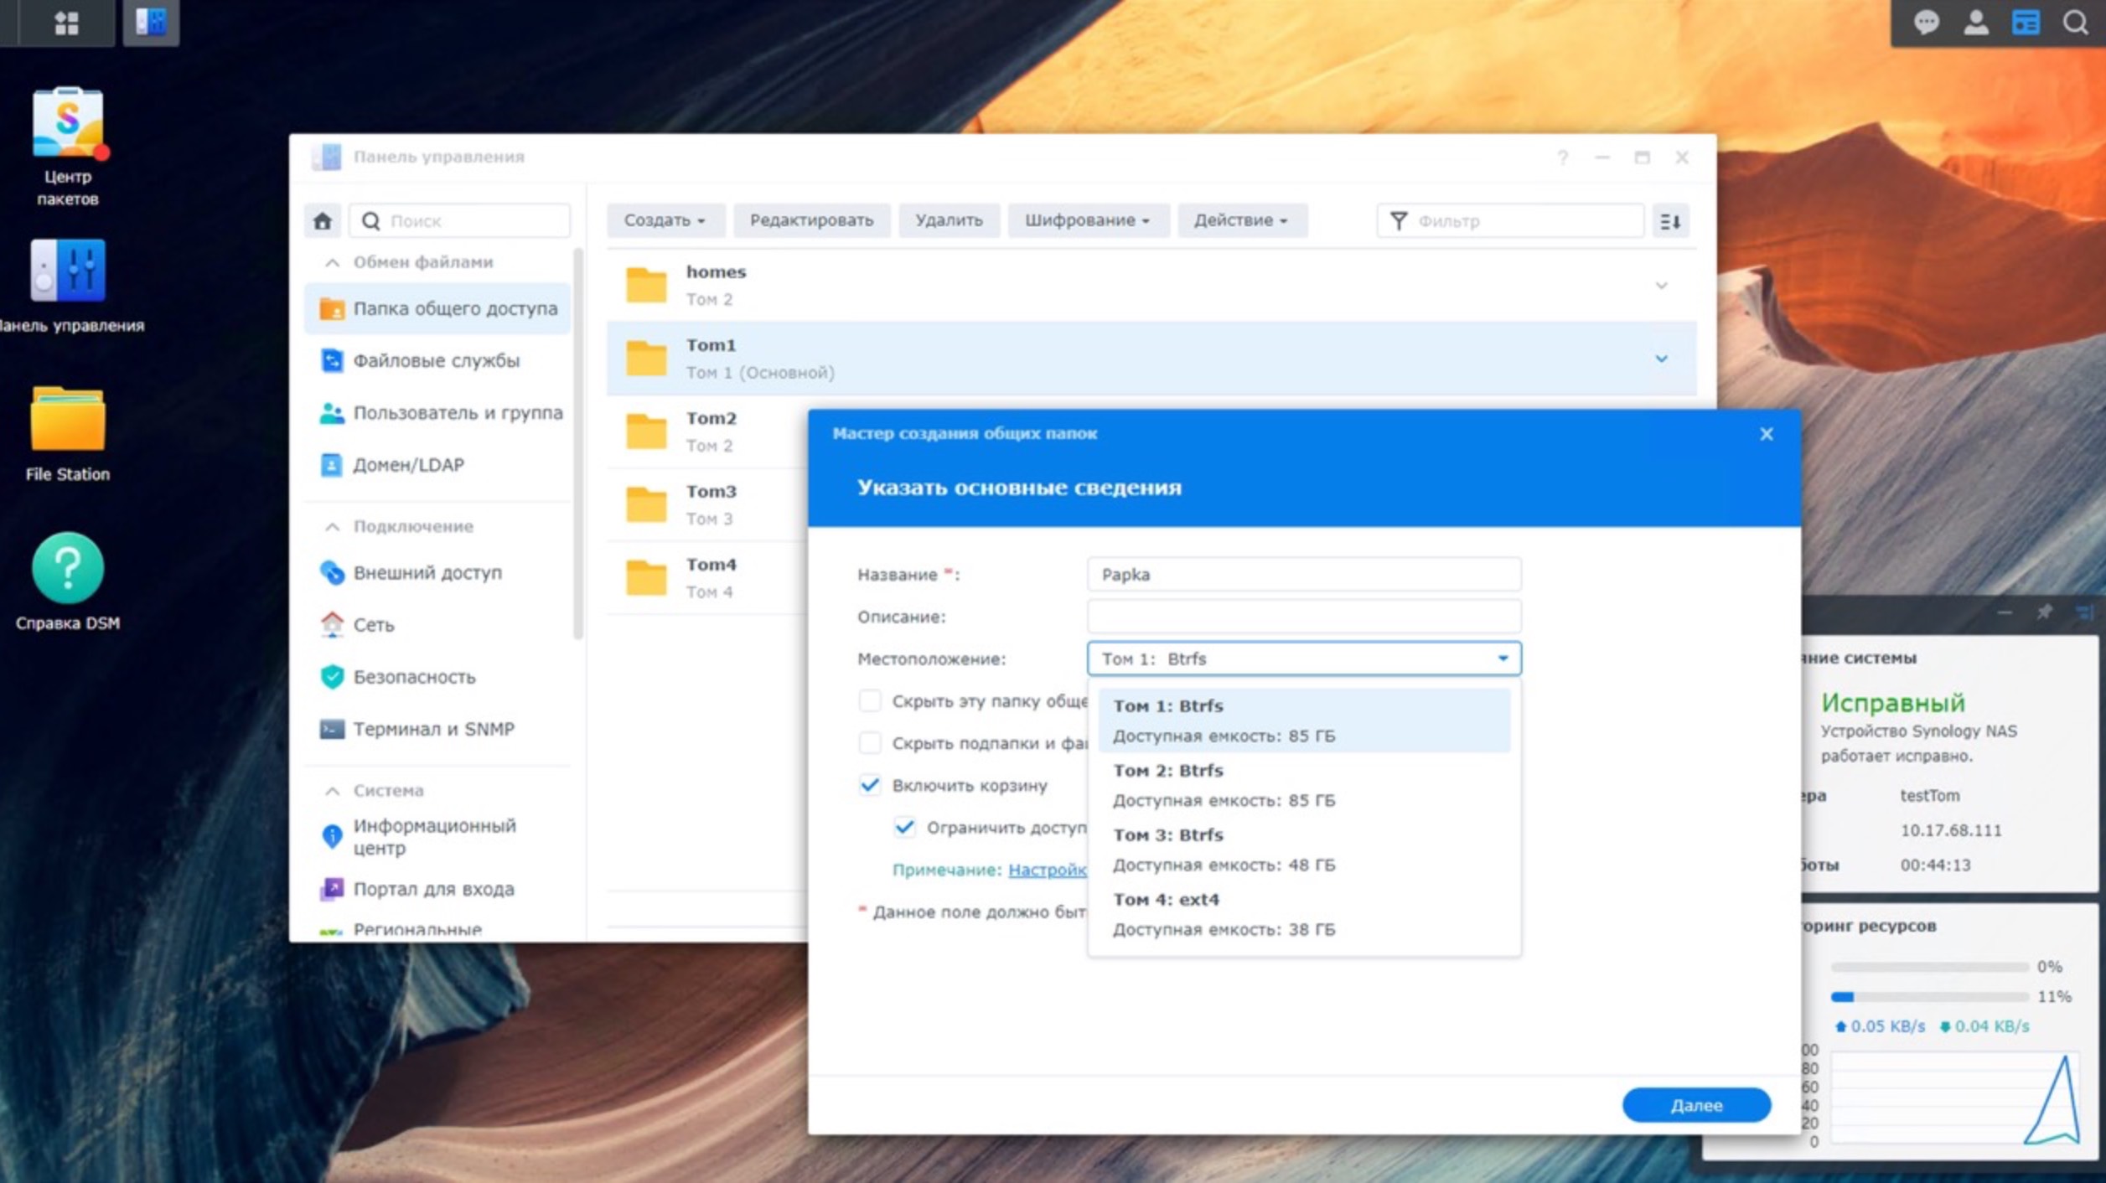2106x1183 pixels.
Task: Click the home icon in Control Panel sidebar
Action: click(x=323, y=220)
